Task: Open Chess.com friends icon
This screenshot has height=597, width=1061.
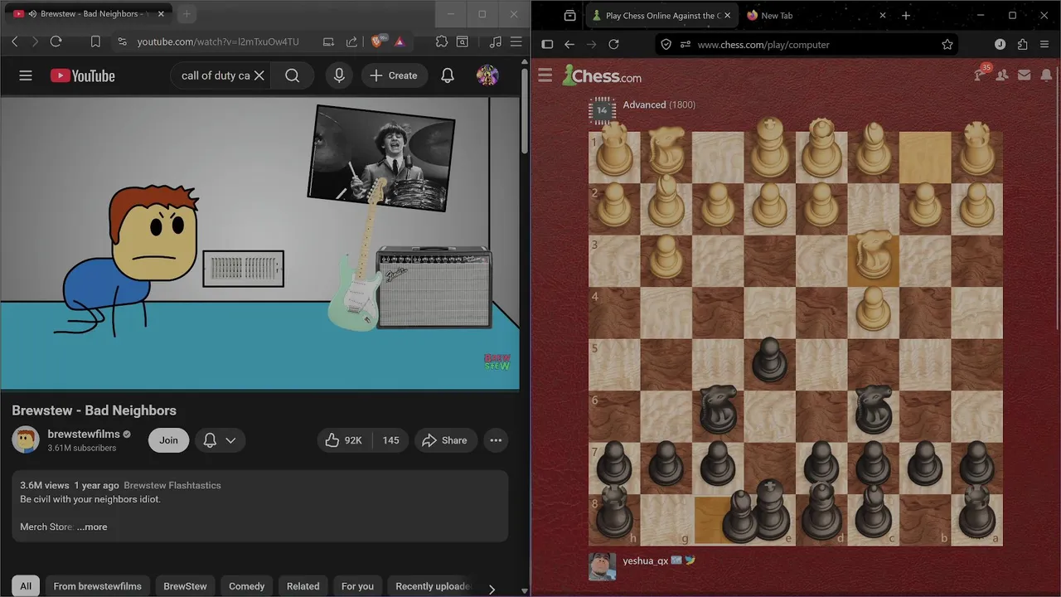Action: 1002,75
